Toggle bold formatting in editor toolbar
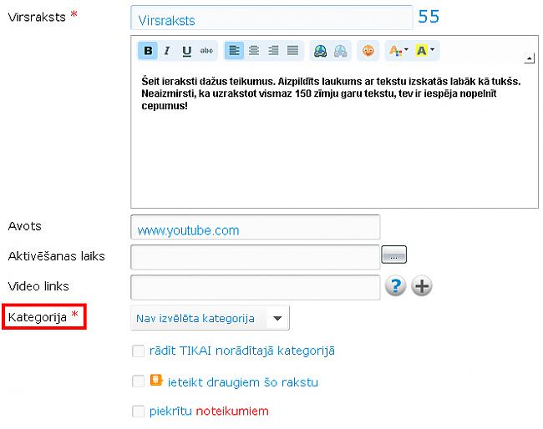This screenshot has width=543, height=429. pyautogui.click(x=148, y=51)
